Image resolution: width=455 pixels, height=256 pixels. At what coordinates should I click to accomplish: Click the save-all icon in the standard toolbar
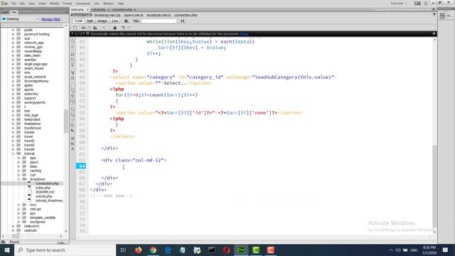click(x=95, y=28)
